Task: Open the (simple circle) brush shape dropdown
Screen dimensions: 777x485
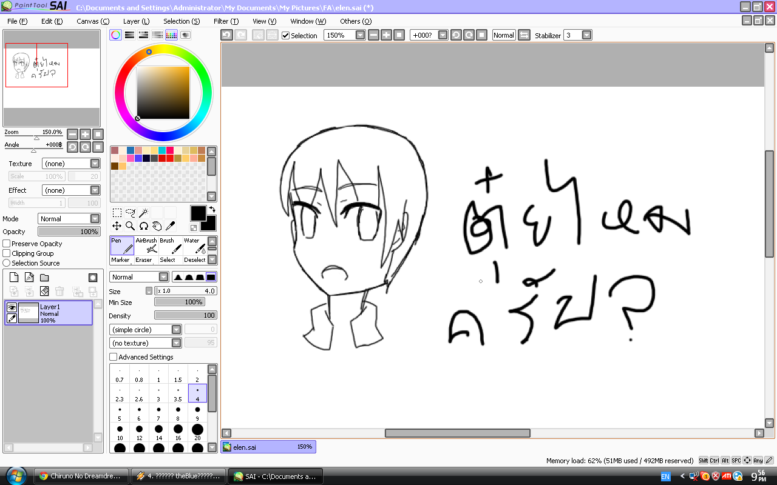Action: point(176,330)
